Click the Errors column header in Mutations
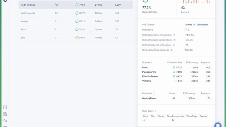Viewport: 226px width, 127px height. click(x=172, y=93)
